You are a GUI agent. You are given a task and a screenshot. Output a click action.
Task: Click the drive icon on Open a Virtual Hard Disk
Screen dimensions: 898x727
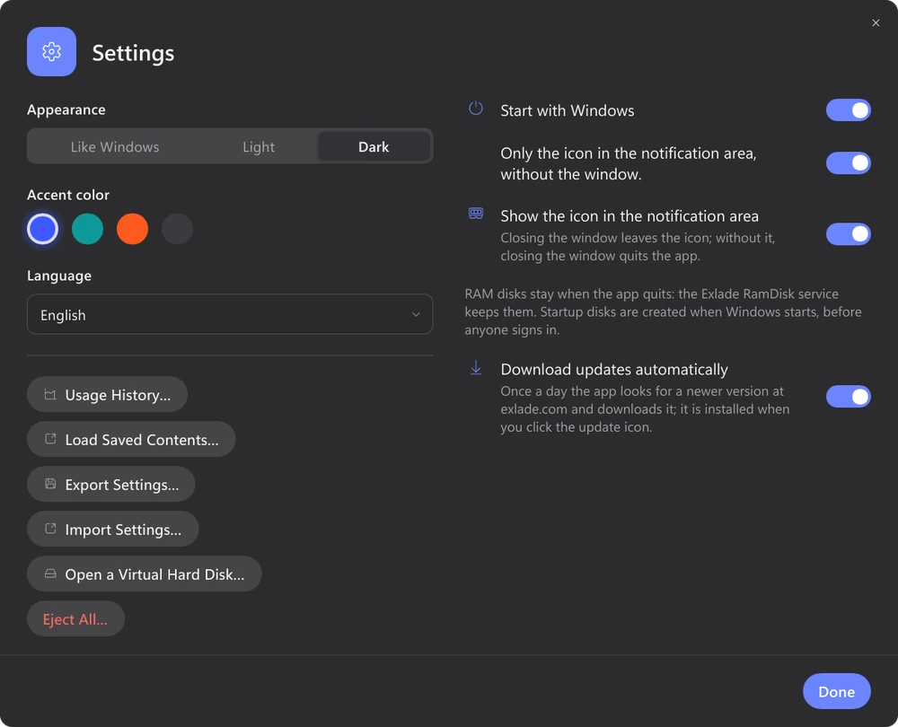pos(50,574)
